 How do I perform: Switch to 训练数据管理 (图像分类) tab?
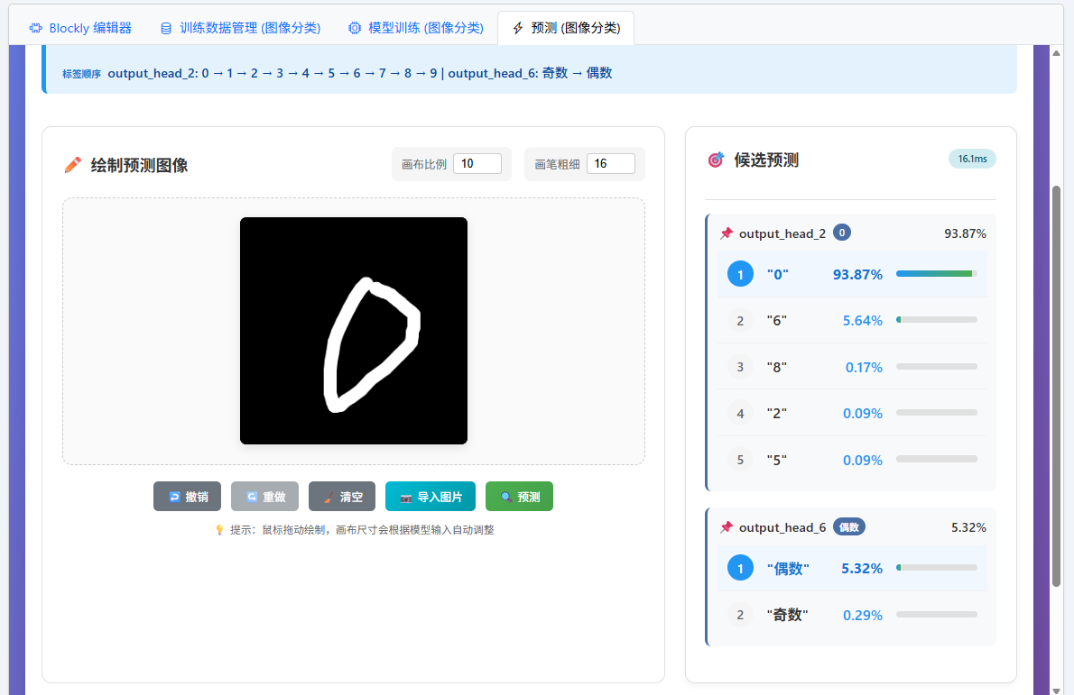tap(240, 28)
